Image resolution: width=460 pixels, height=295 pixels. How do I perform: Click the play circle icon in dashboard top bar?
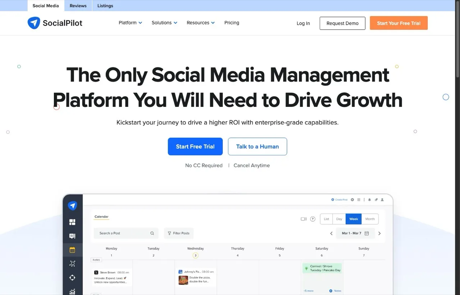pos(353,200)
